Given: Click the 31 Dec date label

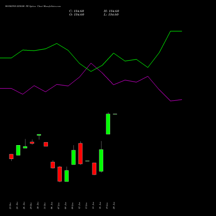Looking at the screenshot, I should pyautogui.click(x=45, y=206).
